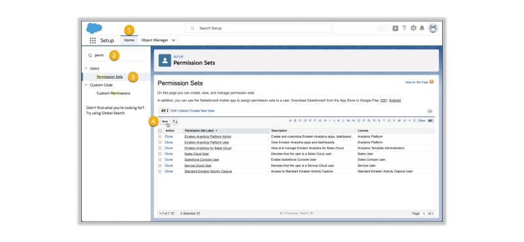This screenshot has height=242, width=524.
Task: Open the user avatar profile menu
Action: (x=433, y=28)
